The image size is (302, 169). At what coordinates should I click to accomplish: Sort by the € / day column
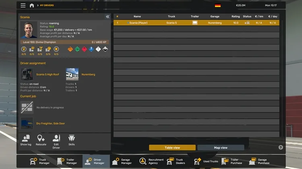pyautogui.click(x=273, y=16)
